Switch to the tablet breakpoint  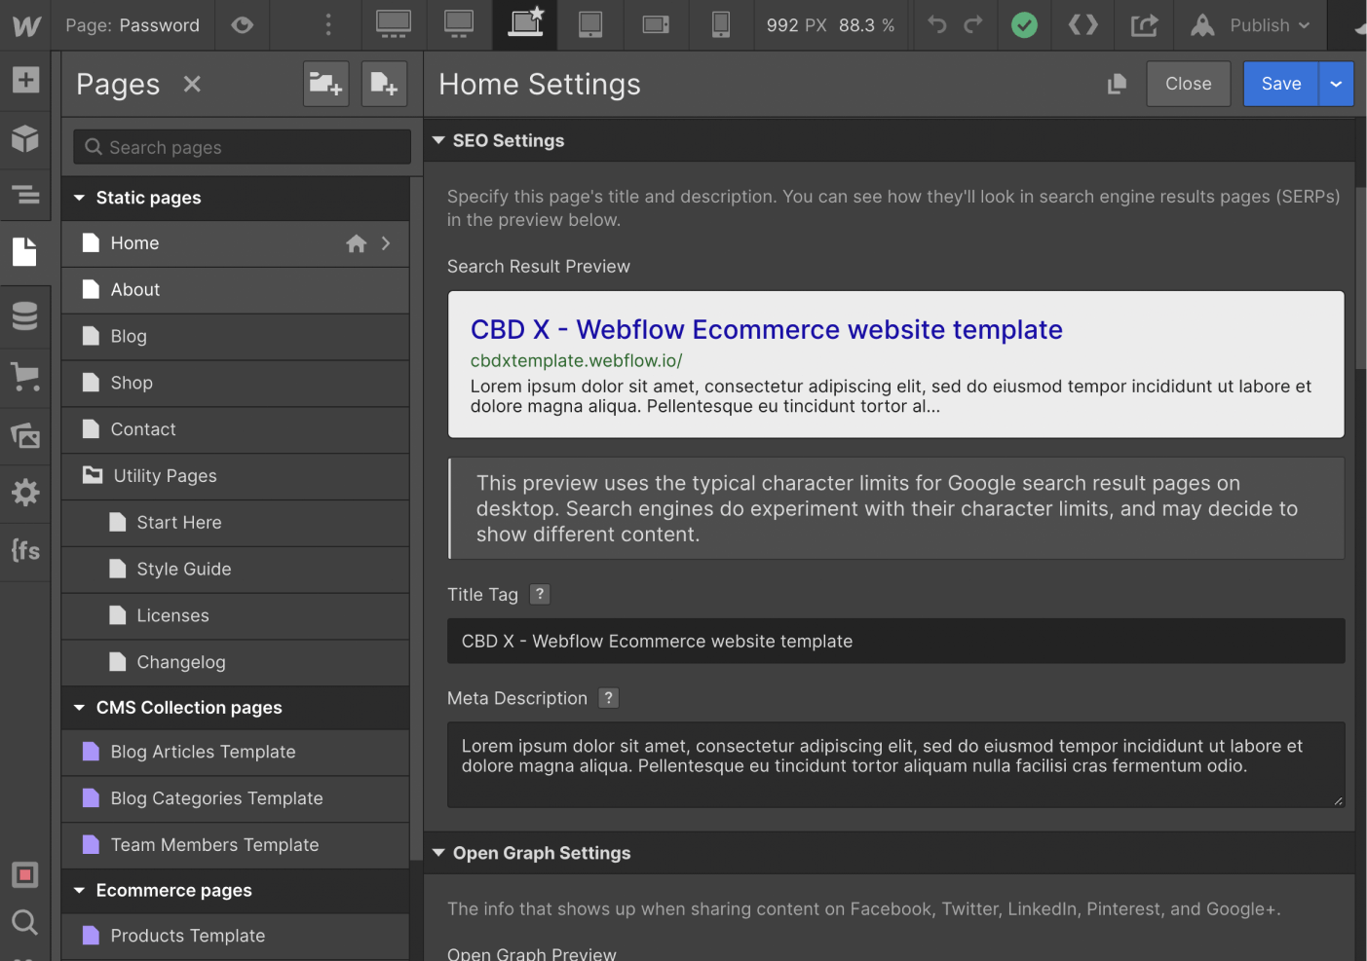pyautogui.click(x=590, y=25)
